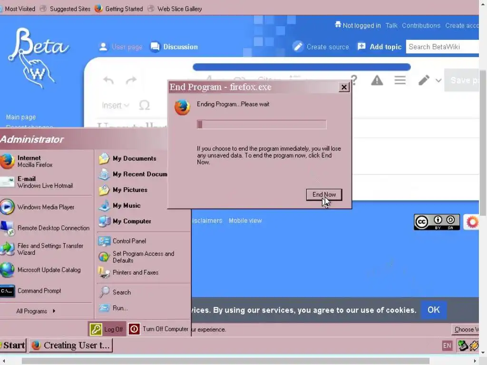This screenshot has width=487, height=365.
Task: Click the editor Undo arrow
Action: pyautogui.click(x=108, y=80)
